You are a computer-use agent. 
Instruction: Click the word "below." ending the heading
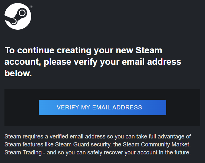[18, 74]
